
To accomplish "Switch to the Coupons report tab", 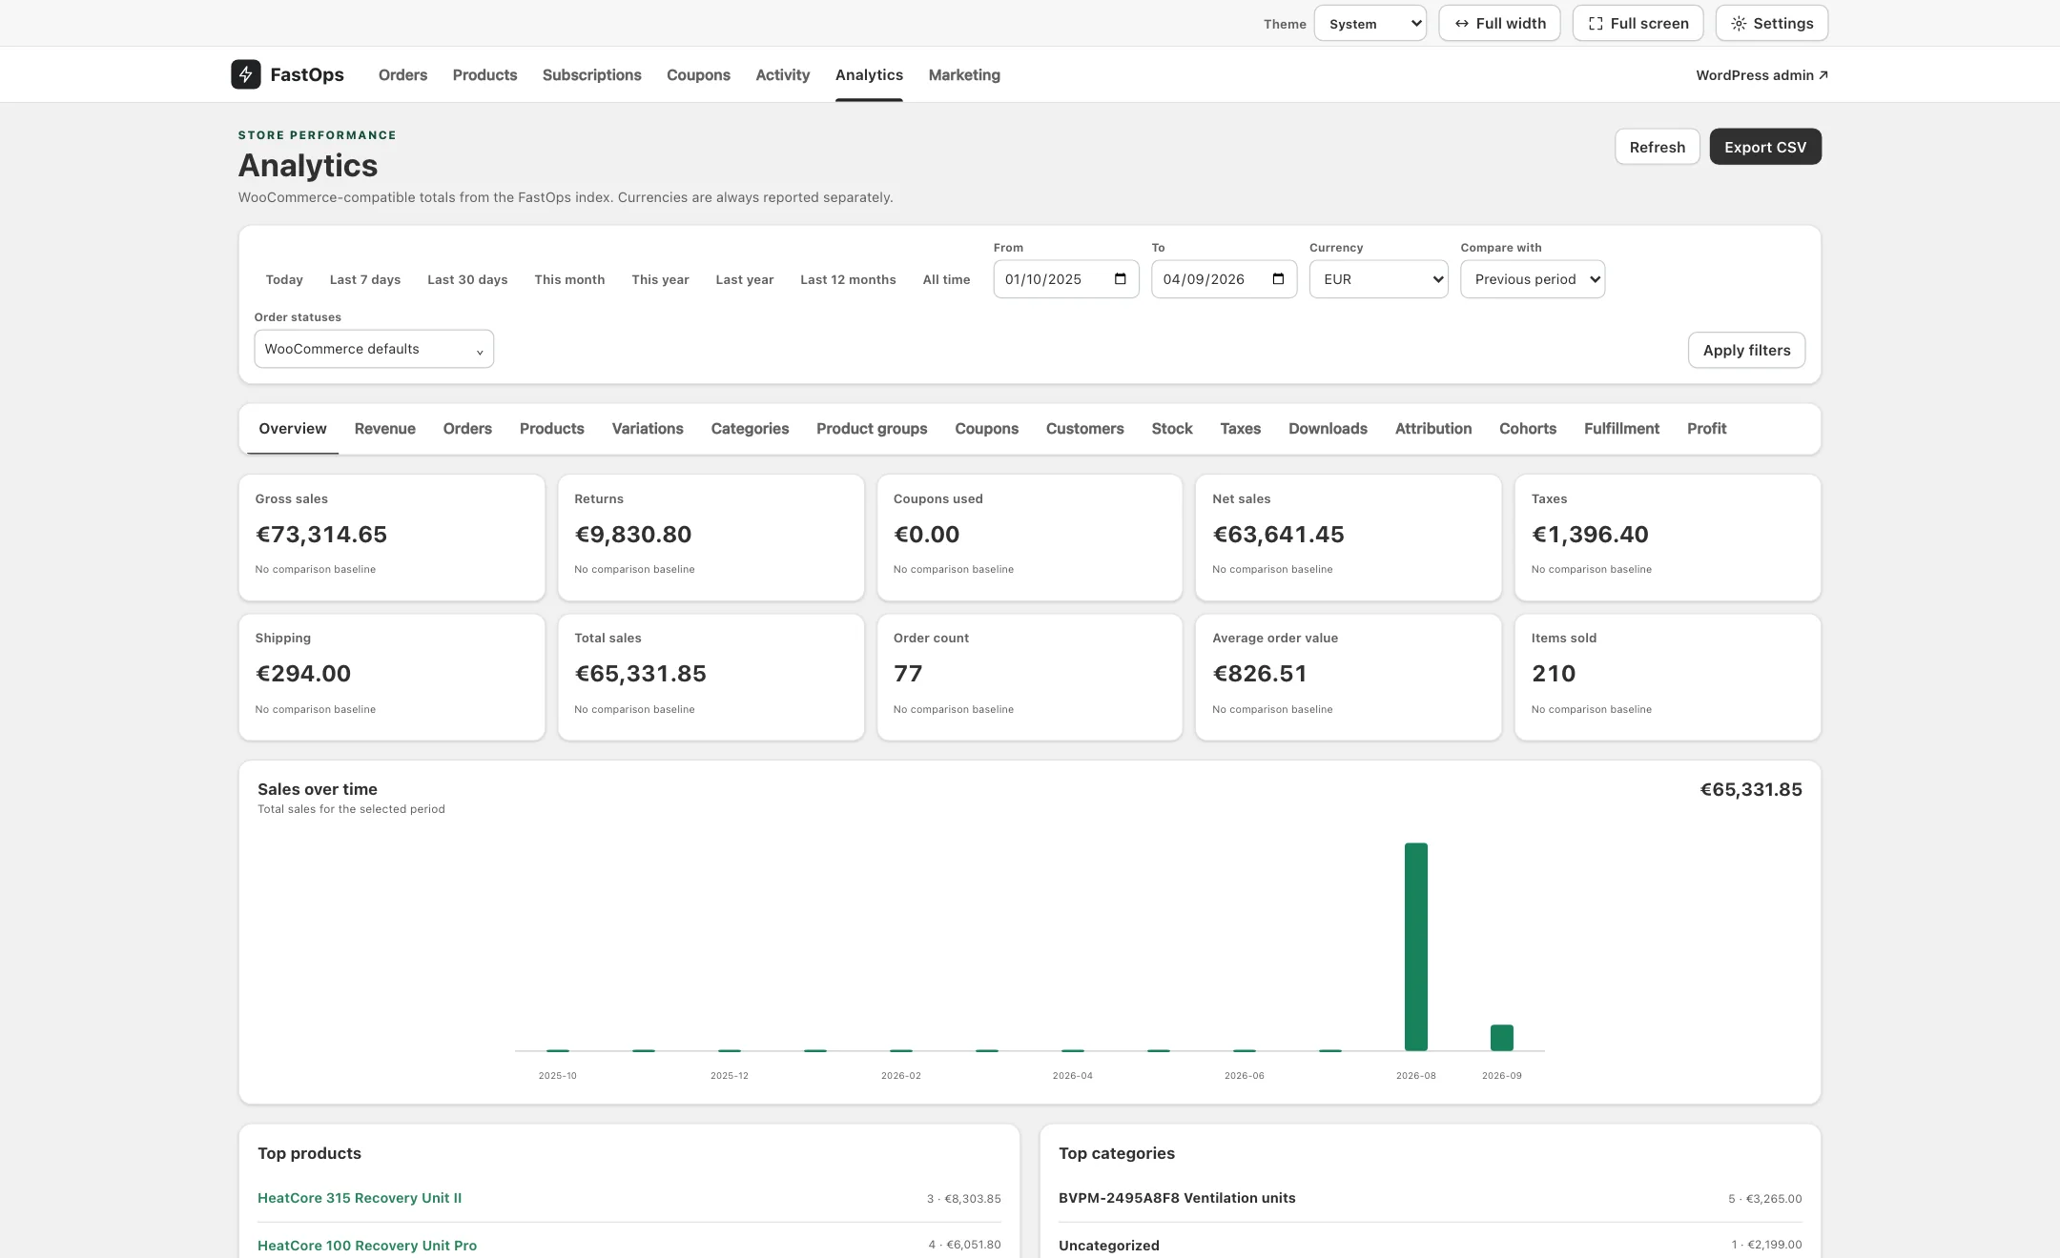I will coord(986,429).
